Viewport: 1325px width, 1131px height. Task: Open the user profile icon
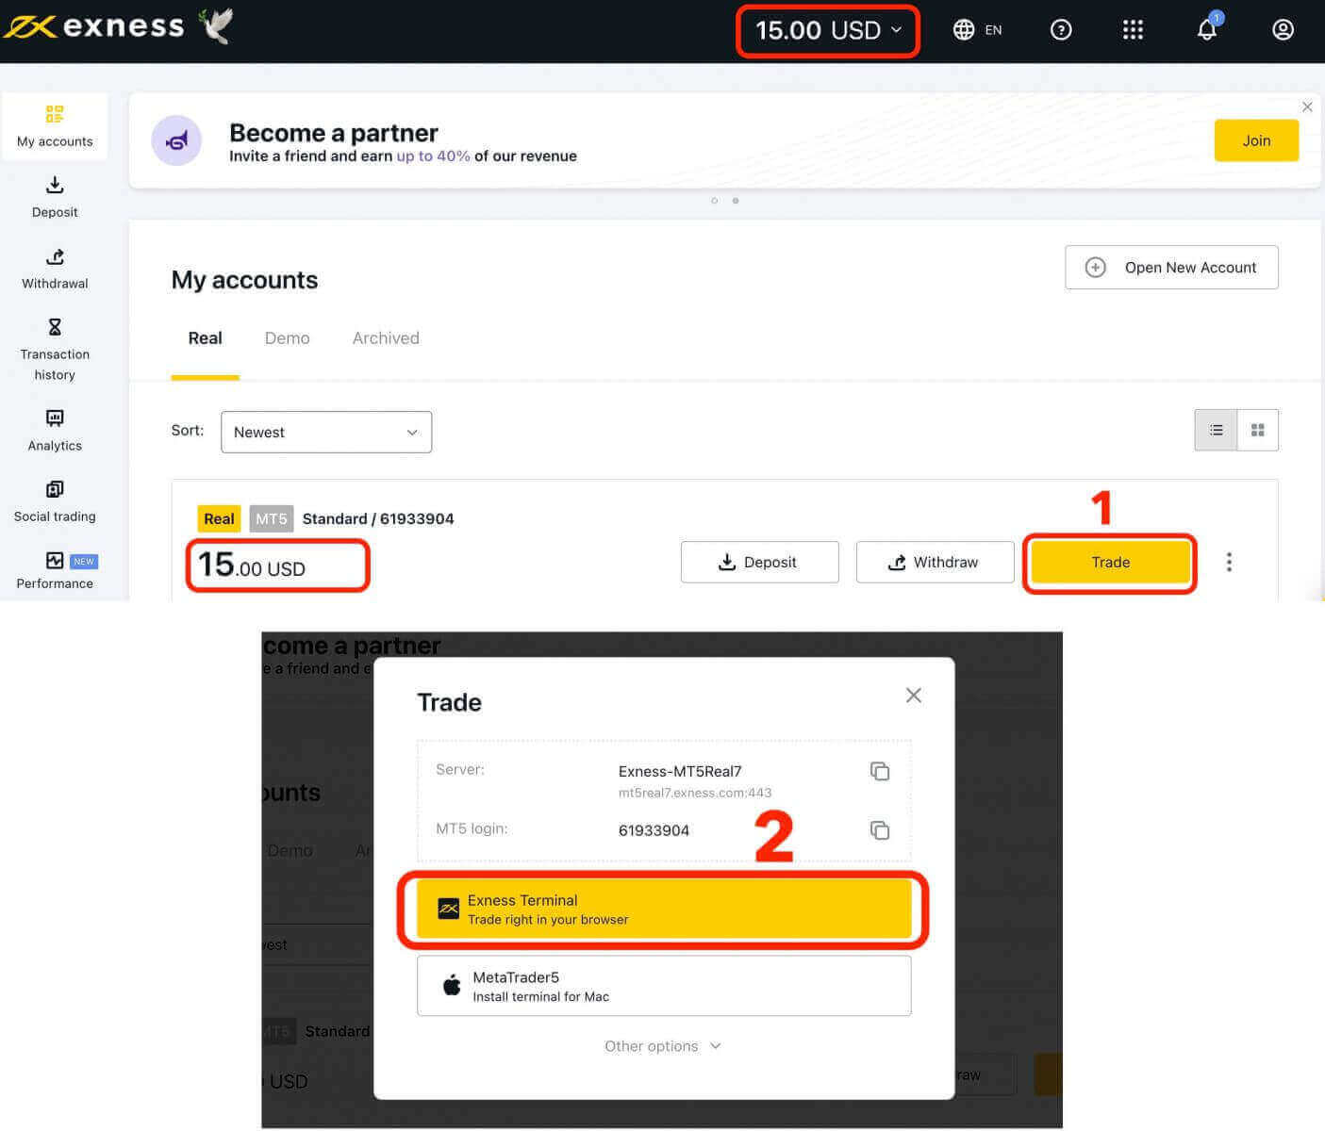pos(1283,30)
